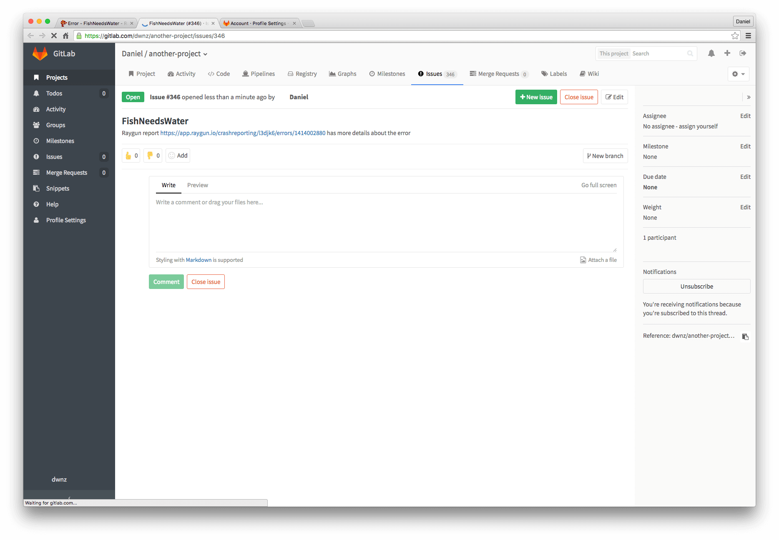The height and width of the screenshot is (540, 779).
Task: Click the Attach a file icon
Action: click(583, 259)
